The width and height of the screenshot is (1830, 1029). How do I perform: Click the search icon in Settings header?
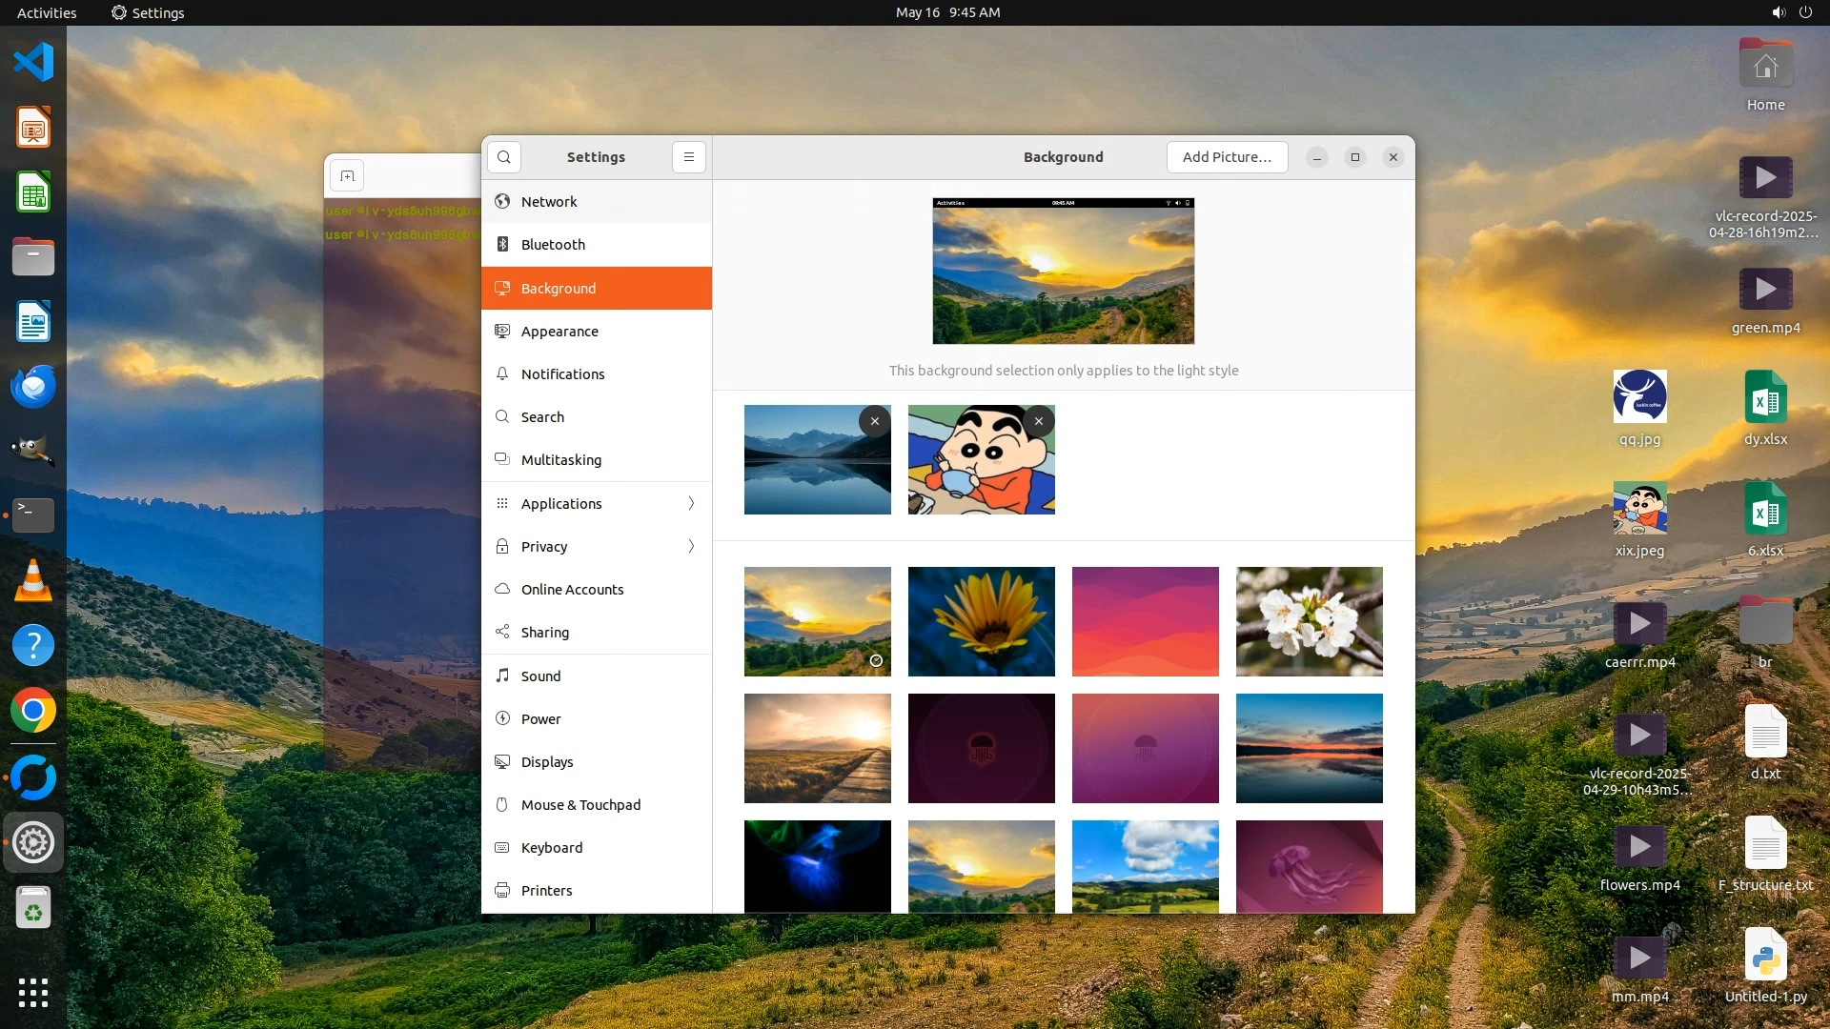click(503, 157)
